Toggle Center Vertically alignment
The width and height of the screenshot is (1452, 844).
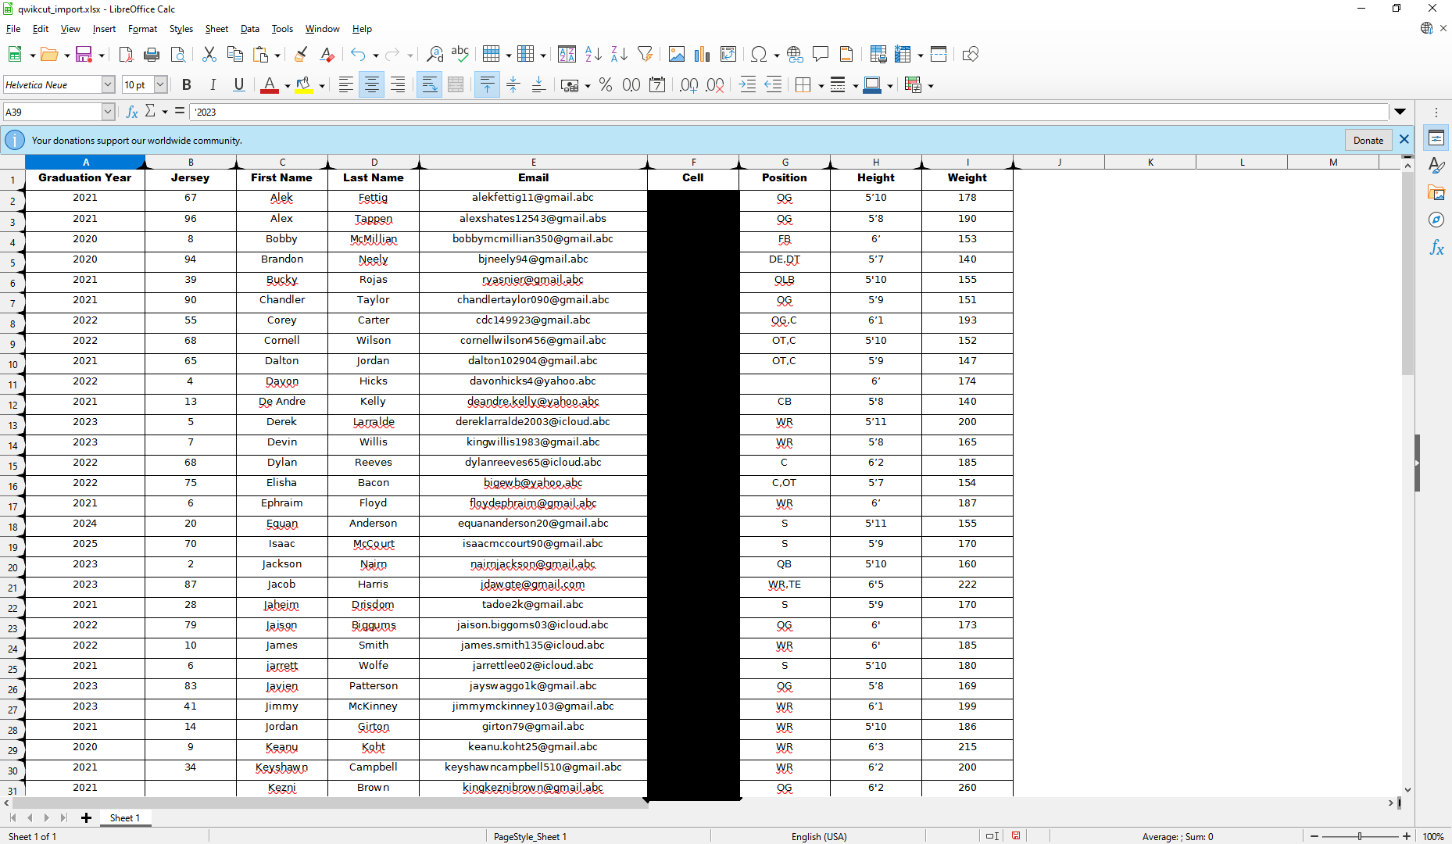pyautogui.click(x=513, y=85)
